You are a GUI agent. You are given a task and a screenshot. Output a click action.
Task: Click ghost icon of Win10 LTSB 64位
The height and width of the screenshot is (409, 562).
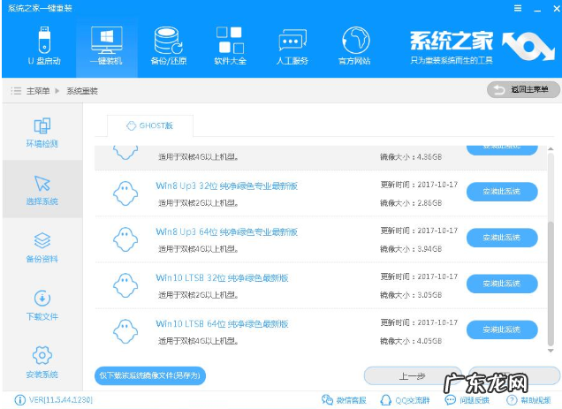coord(125,331)
